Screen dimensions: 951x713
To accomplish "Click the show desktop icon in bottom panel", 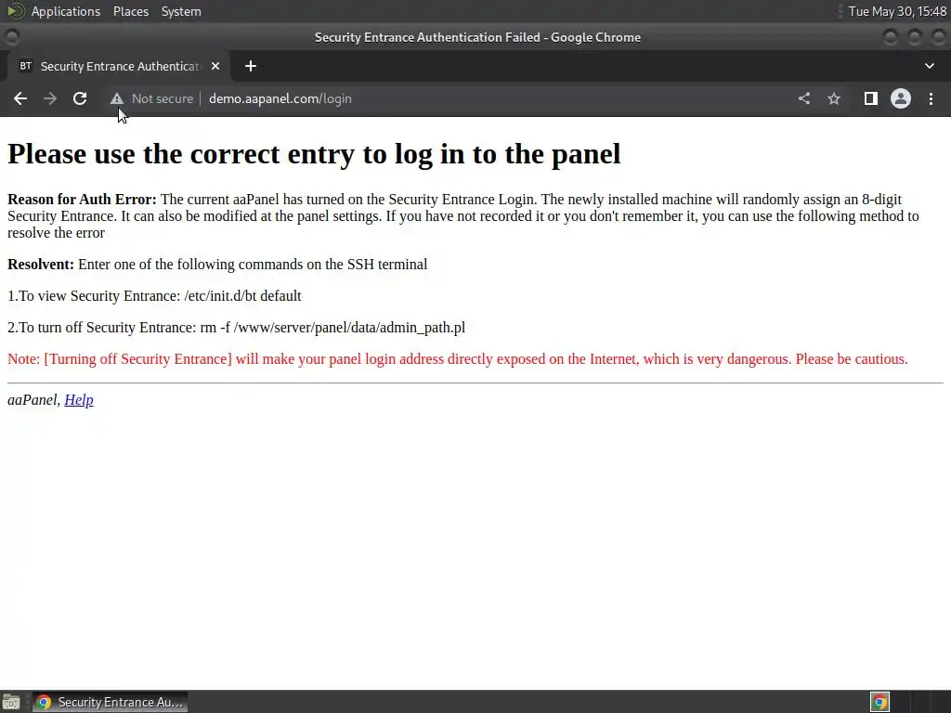I will tap(11, 702).
